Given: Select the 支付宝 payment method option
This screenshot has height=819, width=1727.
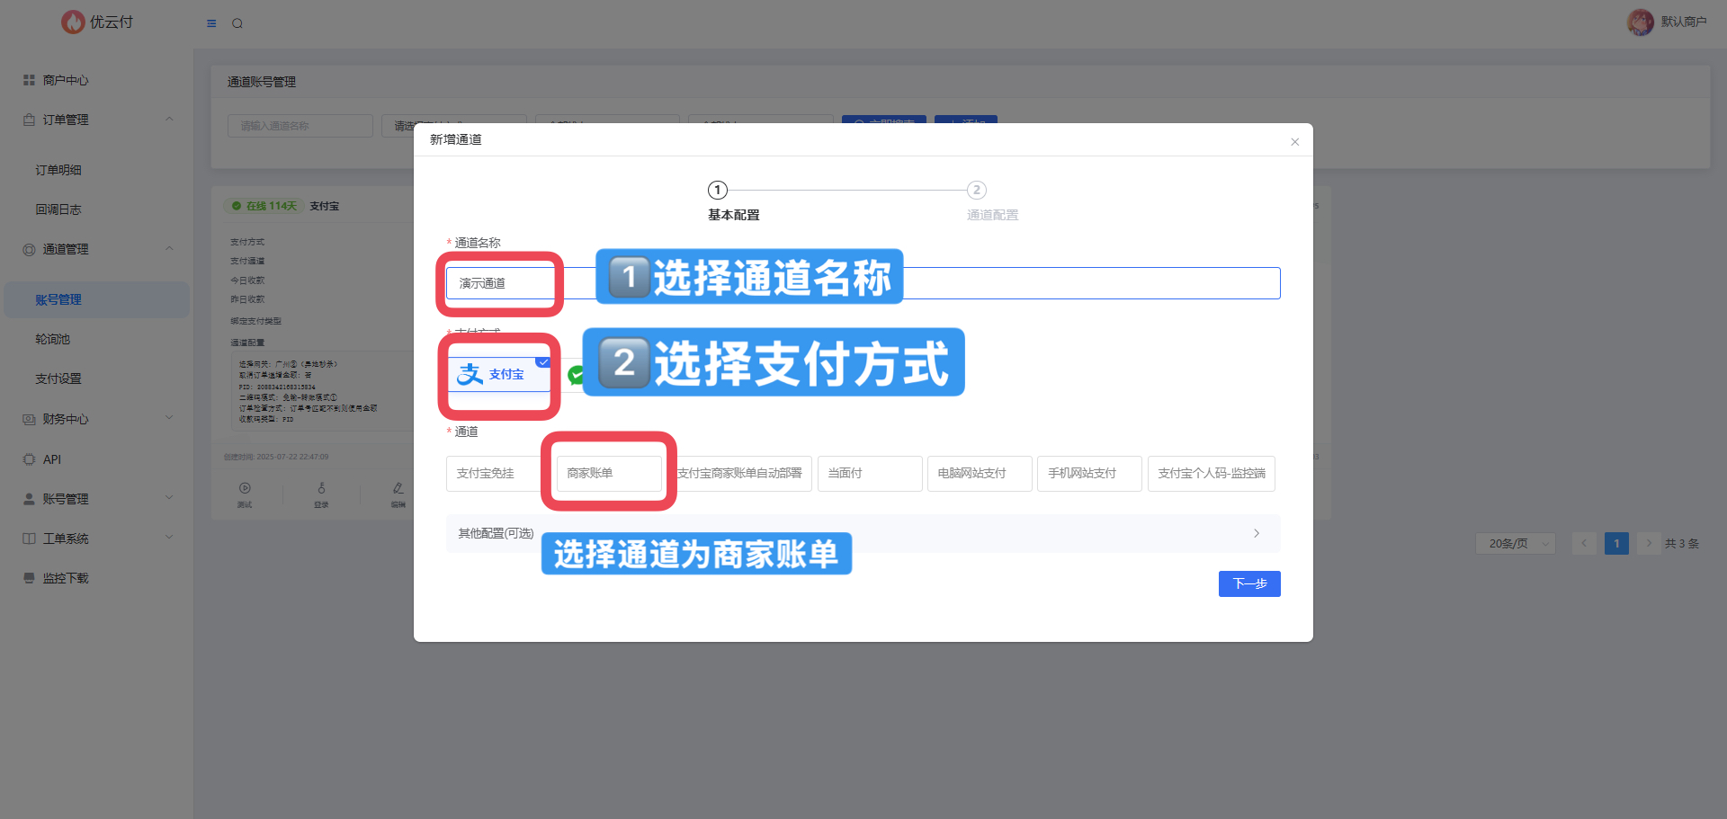Looking at the screenshot, I should click(x=499, y=374).
